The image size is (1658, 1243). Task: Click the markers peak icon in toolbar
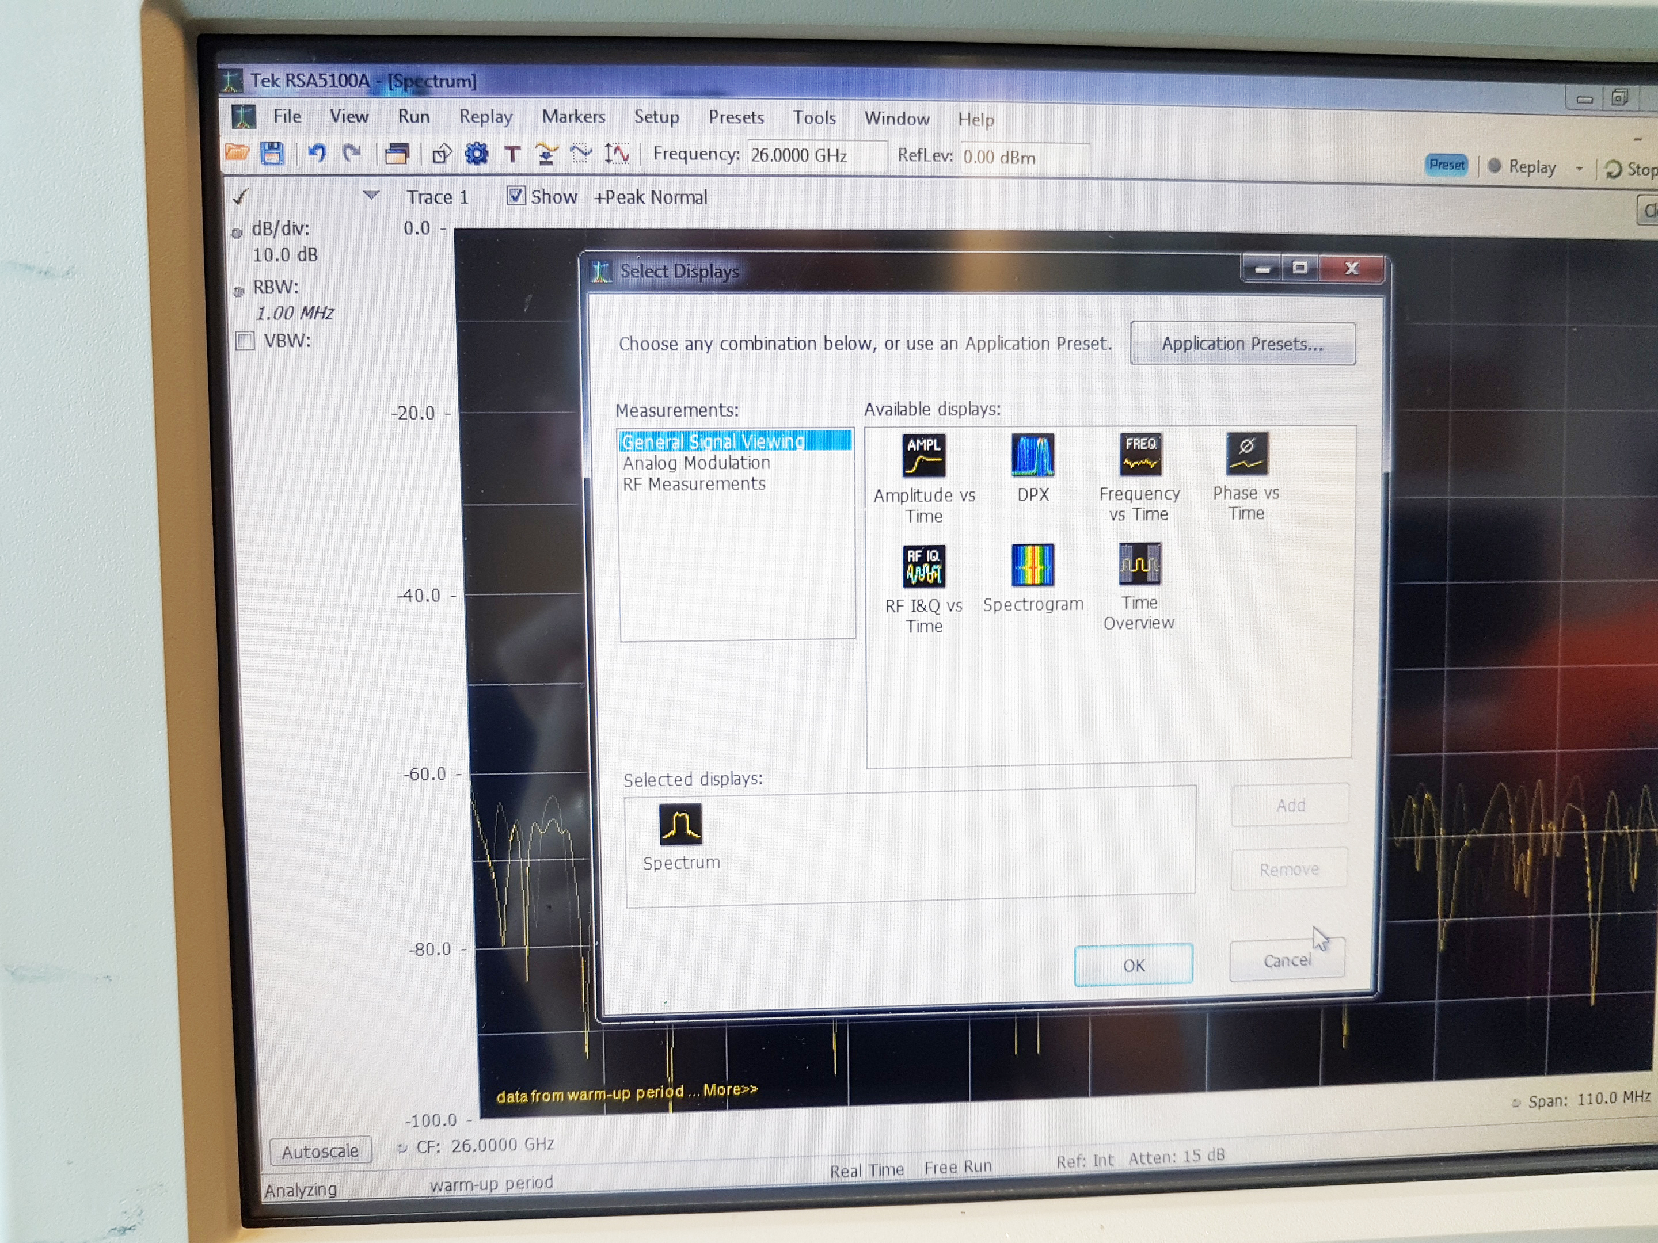click(x=546, y=154)
